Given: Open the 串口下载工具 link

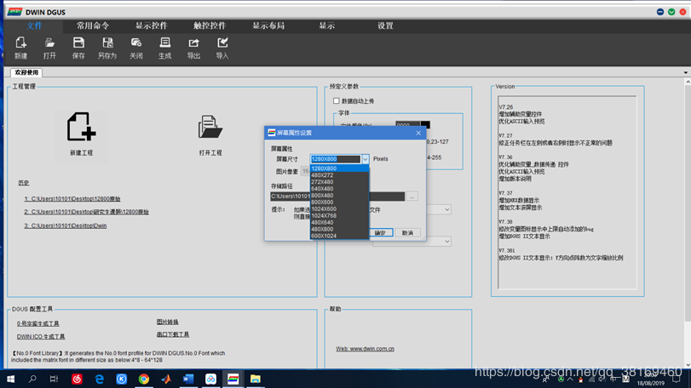Looking at the screenshot, I should (x=173, y=334).
